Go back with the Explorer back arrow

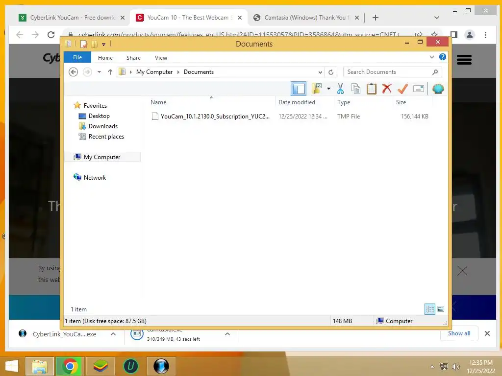tap(74, 72)
